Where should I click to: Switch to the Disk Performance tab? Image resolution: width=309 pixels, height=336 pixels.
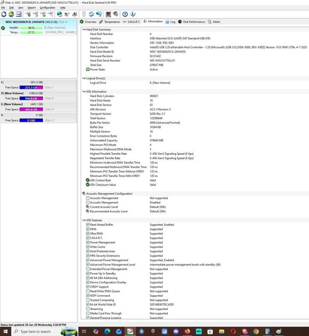[192, 22]
